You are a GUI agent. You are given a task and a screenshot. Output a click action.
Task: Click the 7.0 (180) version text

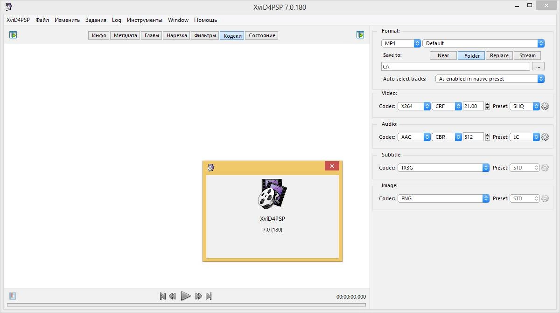pyautogui.click(x=273, y=230)
